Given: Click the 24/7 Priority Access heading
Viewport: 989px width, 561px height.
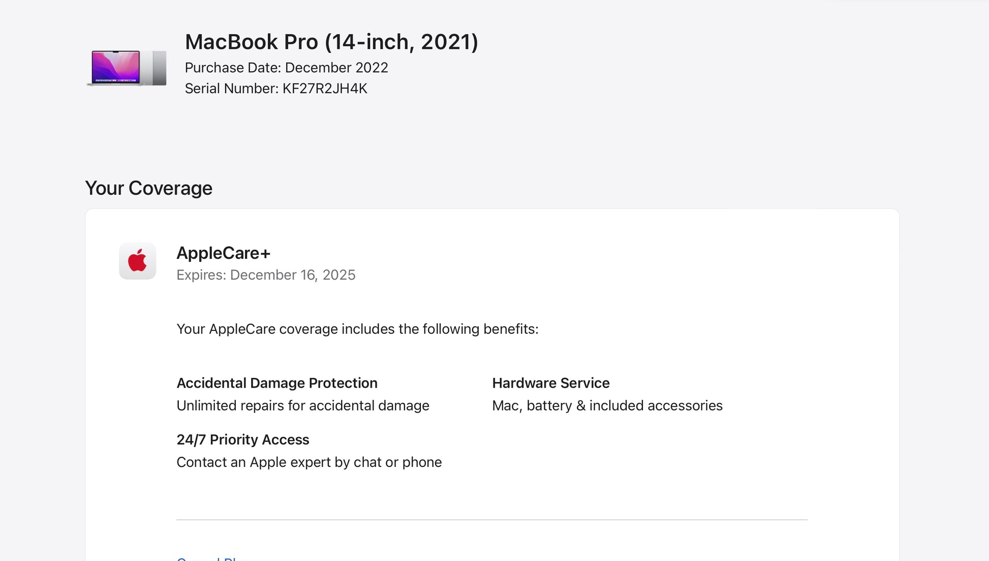Looking at the screenshot, I should [242, 439].
